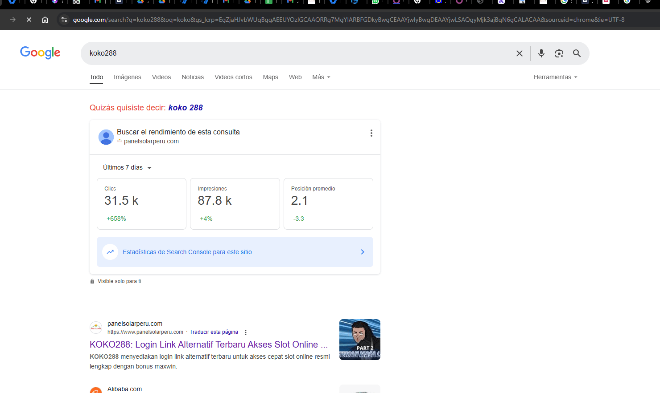The image size is (660, 393).
Task: Click the browser forward arrow
Action: pyautogui.click(x=13, y=20)
